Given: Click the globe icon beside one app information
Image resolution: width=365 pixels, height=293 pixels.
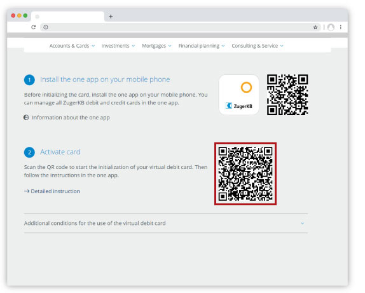Looking at the screenshot, I should (x=26, y=118).
